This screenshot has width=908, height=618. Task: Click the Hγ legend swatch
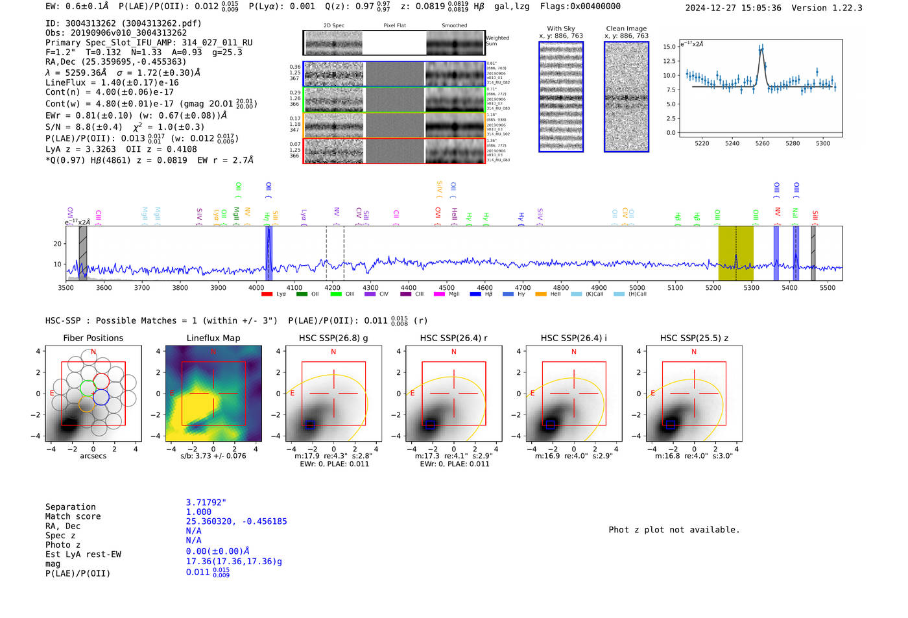tap(508, 294)
